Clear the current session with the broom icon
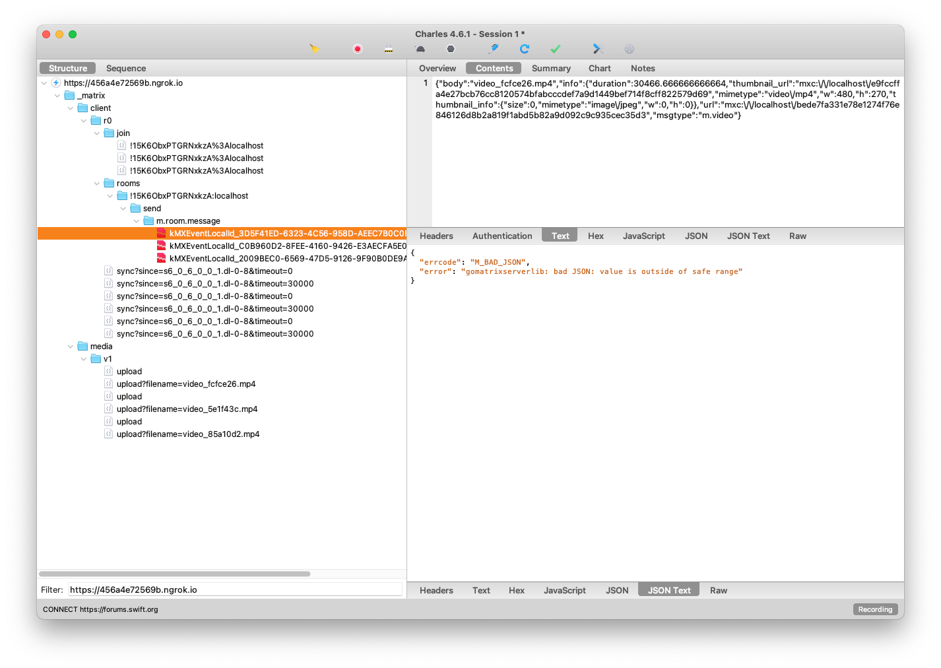The width and height of the screenshot is (941, 668). point(315,48)
